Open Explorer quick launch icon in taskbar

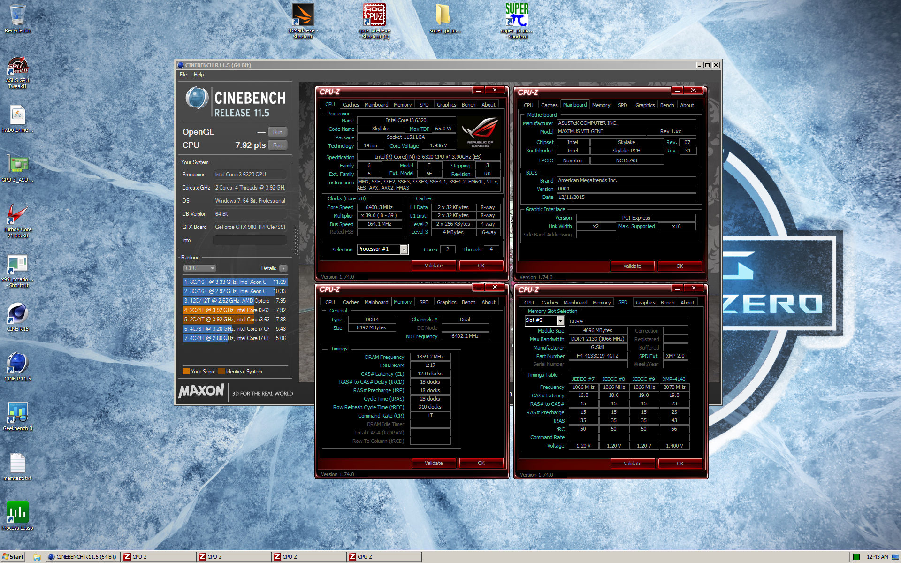pos(37,557)
